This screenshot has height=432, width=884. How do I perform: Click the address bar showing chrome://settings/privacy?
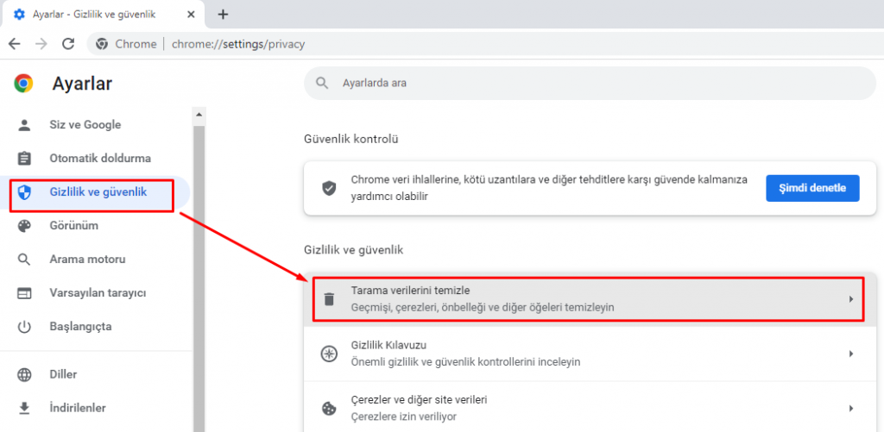(x=485, y=44)
